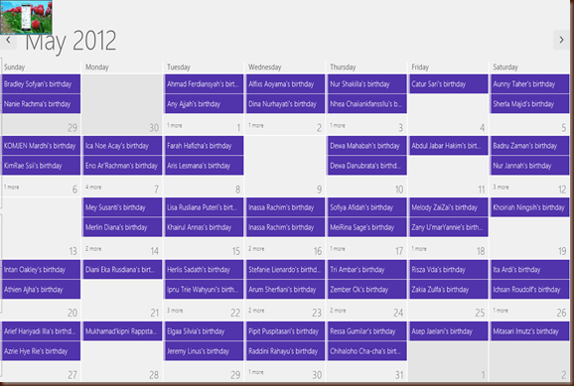Open Intan Oakley's birthday event
The height and width of the screenshot is (386, 574).
(41, 270)
